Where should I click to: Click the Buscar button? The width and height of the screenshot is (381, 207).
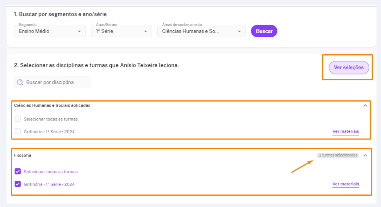[x=264, y=31]
